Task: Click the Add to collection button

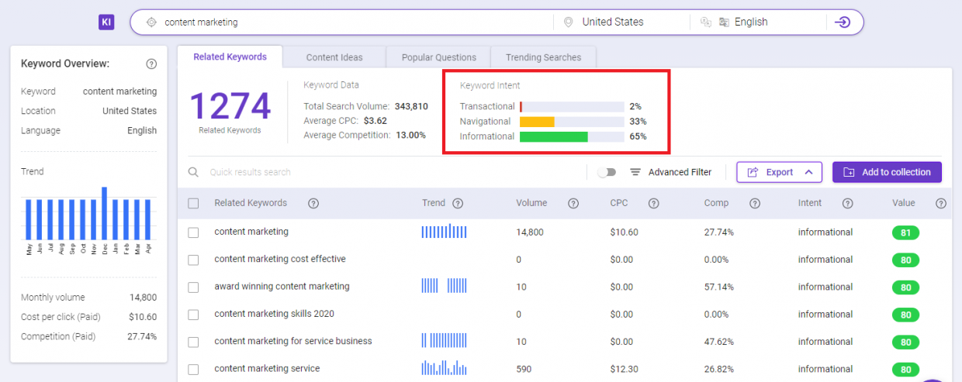Action: (887, 172)
